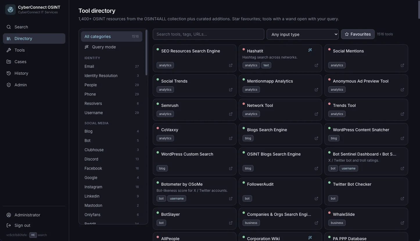Open the Admin section

coord(34,85)
